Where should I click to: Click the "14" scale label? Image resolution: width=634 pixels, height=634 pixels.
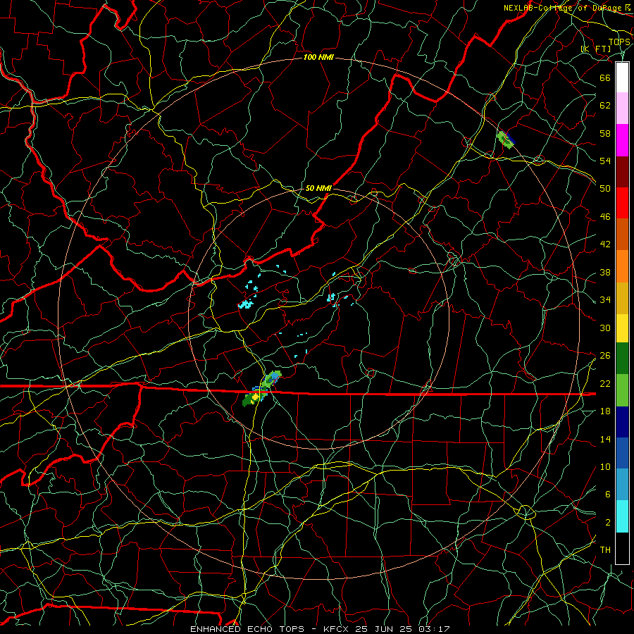pyautogui.click(x=605, y=439)
